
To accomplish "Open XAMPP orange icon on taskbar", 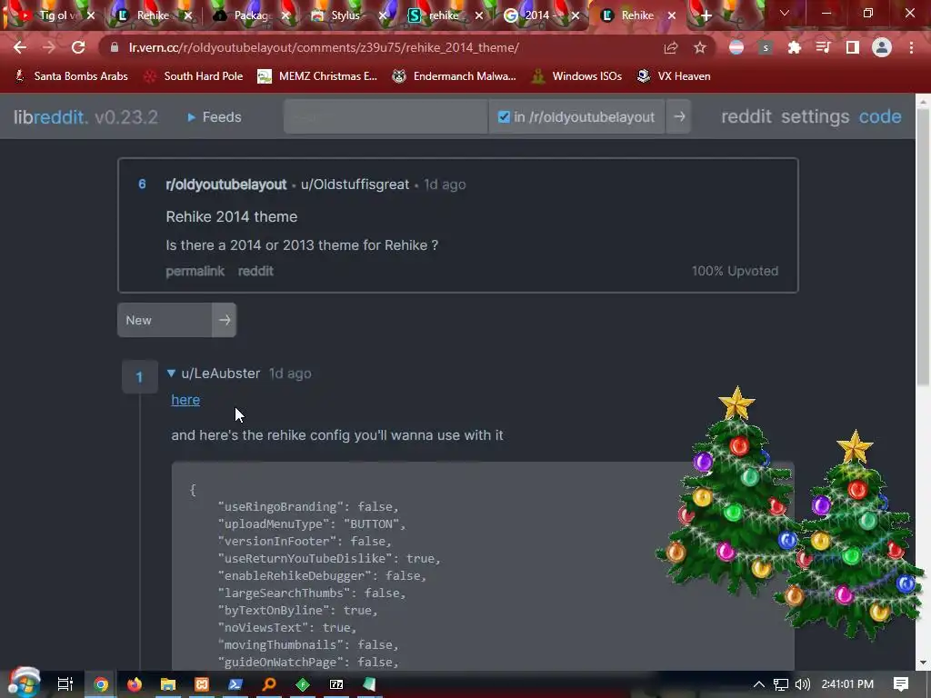I will click(202, 684).
